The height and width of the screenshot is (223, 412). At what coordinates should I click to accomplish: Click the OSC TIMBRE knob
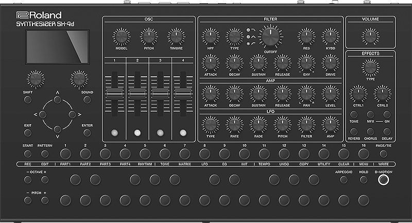[176, 37]
